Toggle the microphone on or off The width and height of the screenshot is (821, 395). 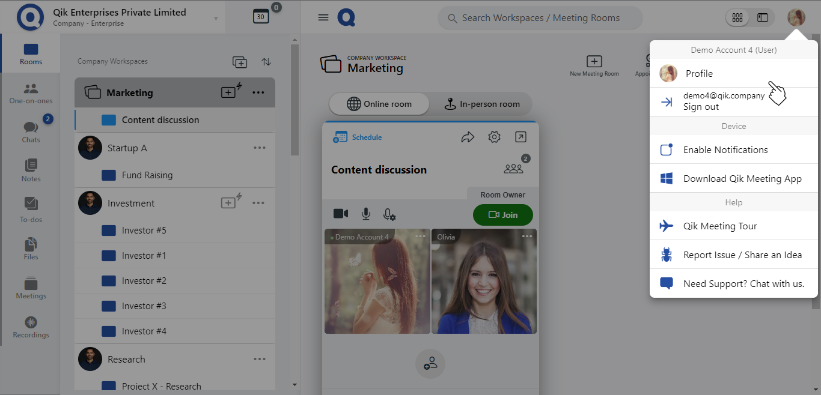coord(365,214)
